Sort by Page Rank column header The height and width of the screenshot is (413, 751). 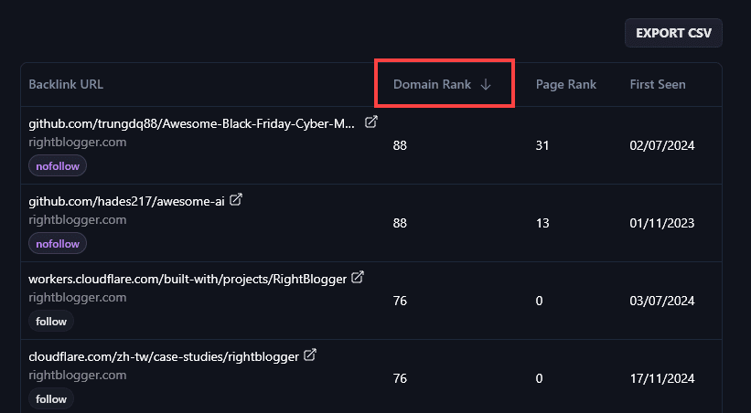pos(566,85)
